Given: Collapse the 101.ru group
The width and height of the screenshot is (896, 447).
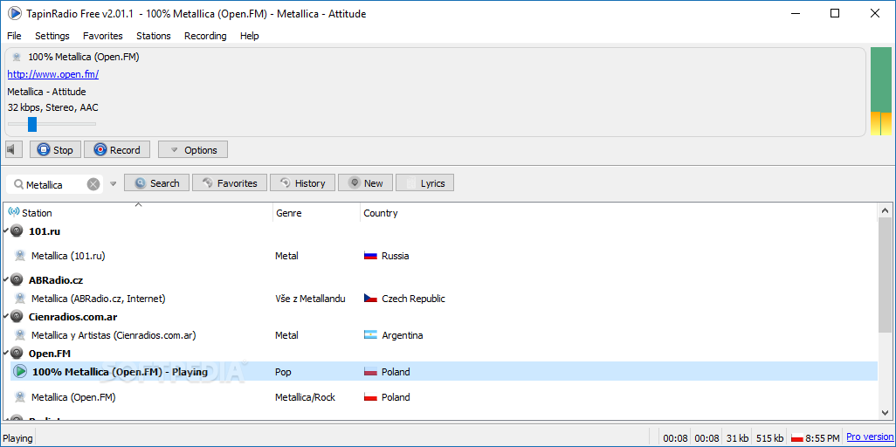Looking at the screenshot, I should [x=6, y=231].
